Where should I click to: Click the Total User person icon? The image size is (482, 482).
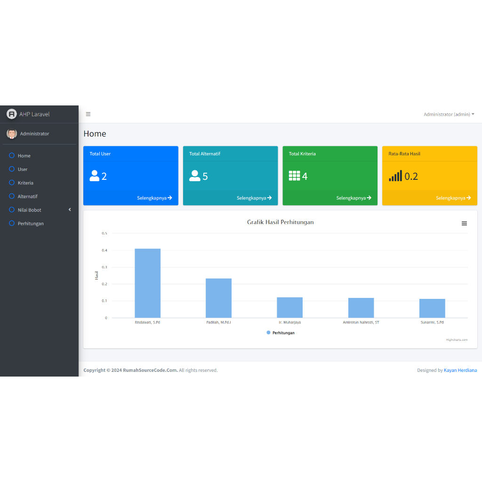94,176
